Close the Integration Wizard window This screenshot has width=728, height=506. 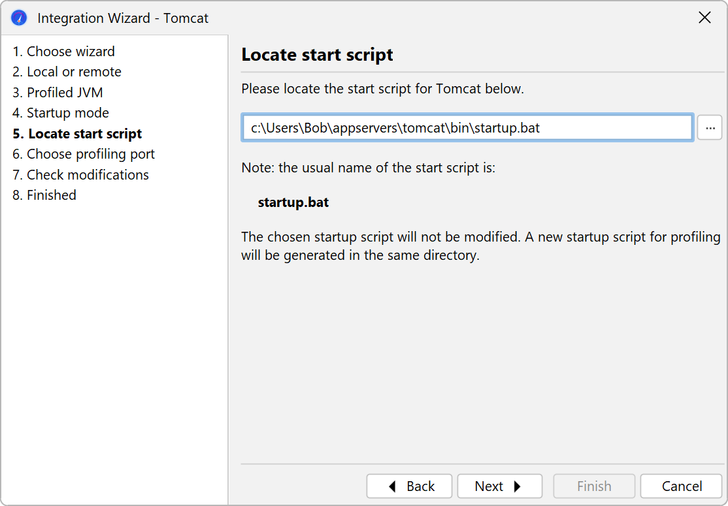(704, 18)
